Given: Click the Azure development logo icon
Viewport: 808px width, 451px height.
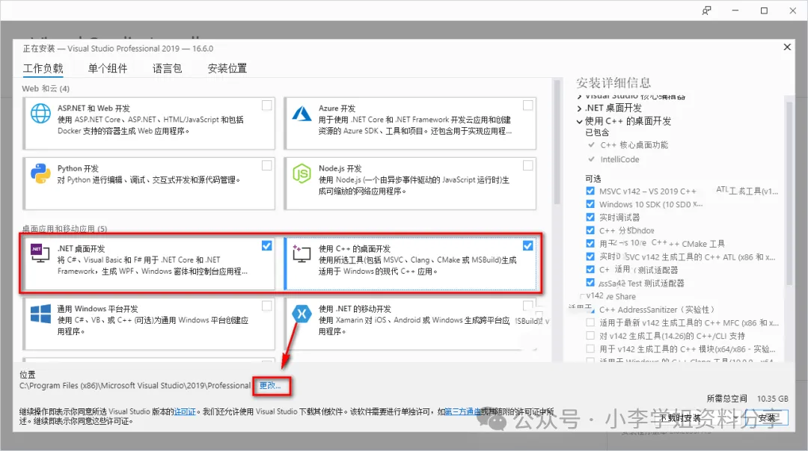Looking at the screenshot, I should [x=302, y=114].
